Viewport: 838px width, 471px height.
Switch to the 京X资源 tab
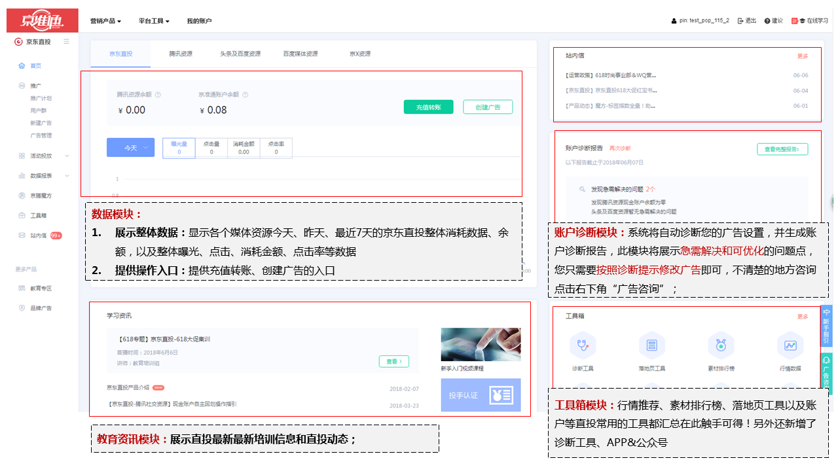360,54
